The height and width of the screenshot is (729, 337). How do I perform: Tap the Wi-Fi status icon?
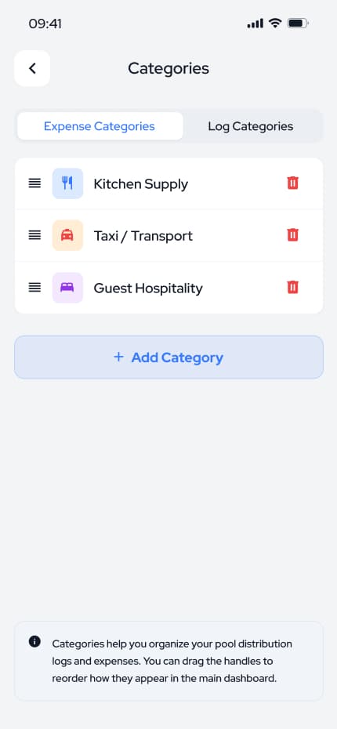(276, 23)
